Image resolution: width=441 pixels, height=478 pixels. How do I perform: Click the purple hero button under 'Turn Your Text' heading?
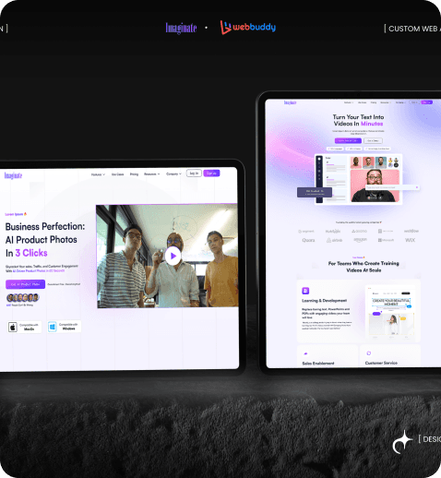pos(348,140)
